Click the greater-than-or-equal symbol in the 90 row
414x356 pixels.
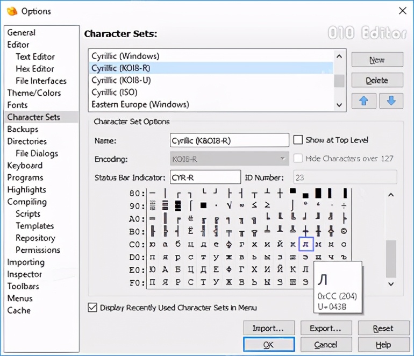coord(267,205)
